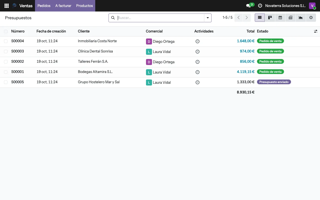Click Laura Vidal avatar on S00001 row
The height and width of the screenshot is (200, 320).
(149, 72)
